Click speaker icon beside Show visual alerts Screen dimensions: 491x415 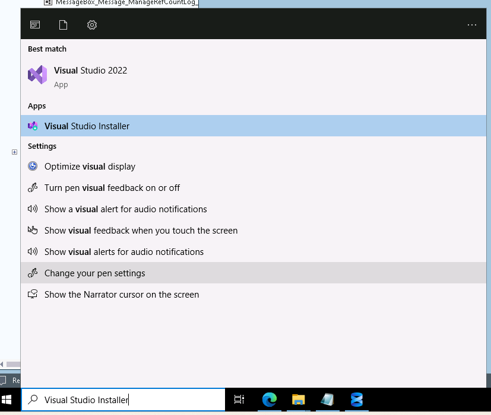[33, 251]
